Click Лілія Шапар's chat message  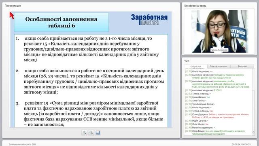[197, 124]
